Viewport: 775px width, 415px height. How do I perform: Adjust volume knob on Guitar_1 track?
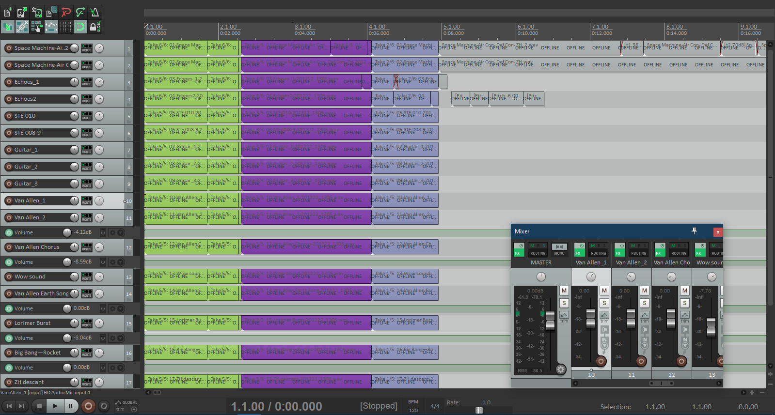[x=74, y=150]
